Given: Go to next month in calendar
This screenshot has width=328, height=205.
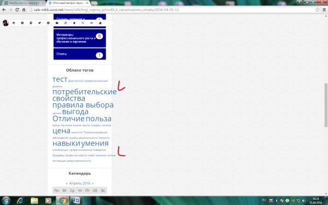Looking at the screenshot, I should (x=93, y=184).
